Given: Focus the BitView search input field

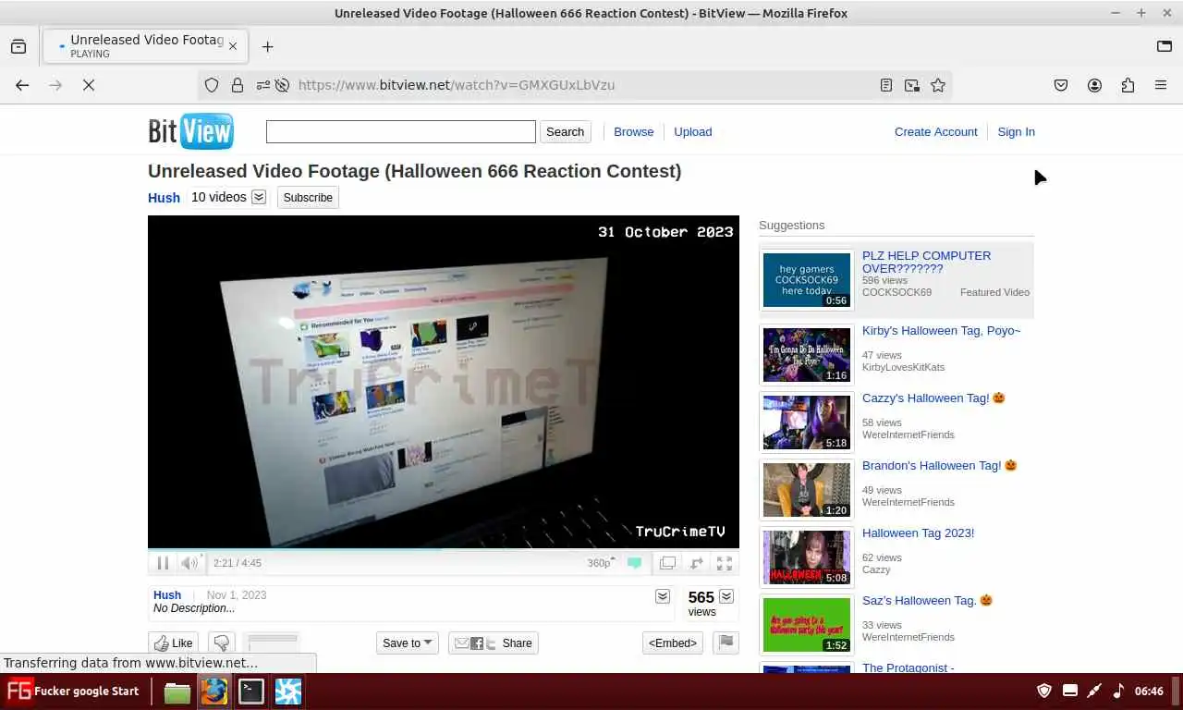Looking at the screenshot, I should click(401, 131).
